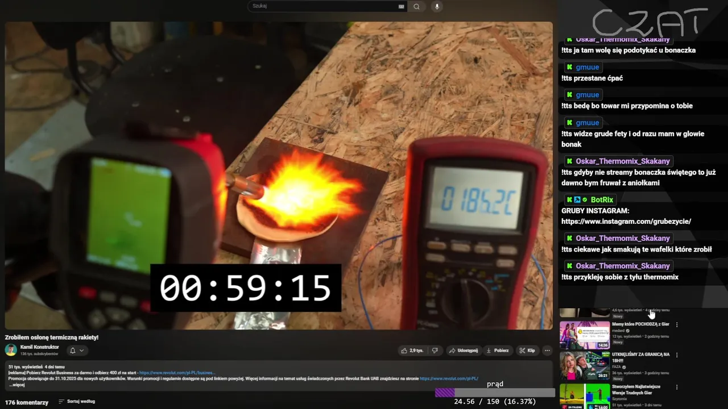
Task: Click the Udostępnij share button
Action: coord(464,350)
